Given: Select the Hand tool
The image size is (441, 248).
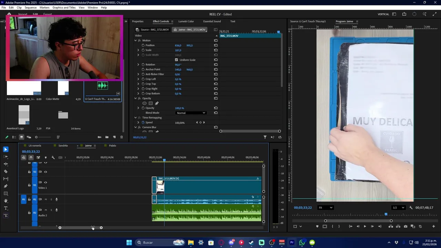Looking at the screenshot, I should (x=6, y=201).
